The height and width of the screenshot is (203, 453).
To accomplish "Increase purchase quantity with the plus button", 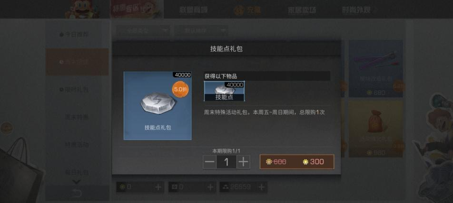I will click(x=243, y=162).
